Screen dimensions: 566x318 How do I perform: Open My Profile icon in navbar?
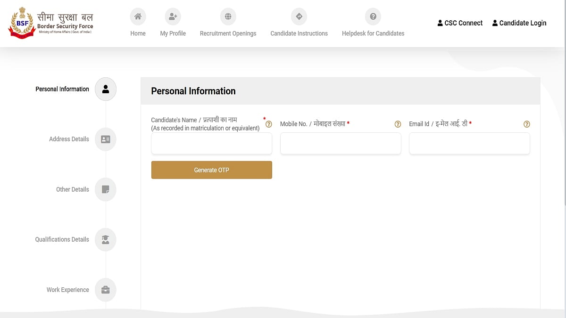pyautogui.click(x=173, y=17)
